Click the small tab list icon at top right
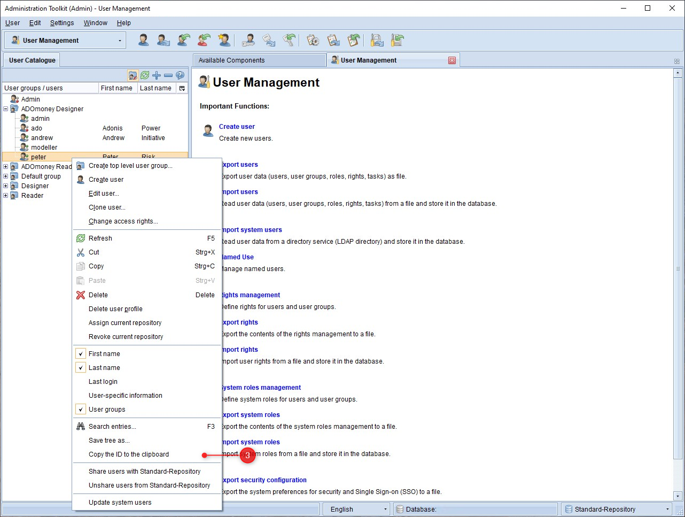The width and height of the screenshot is (685, 517). click(677, 61)
